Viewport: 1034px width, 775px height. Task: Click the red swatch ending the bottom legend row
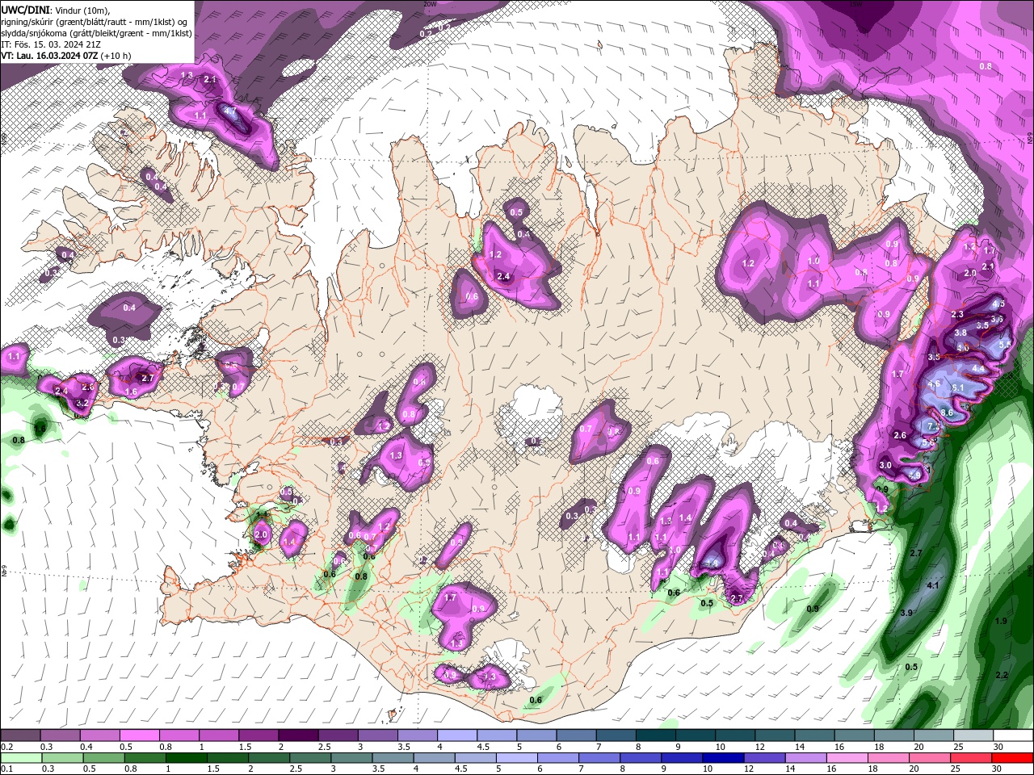[1013, 758]
